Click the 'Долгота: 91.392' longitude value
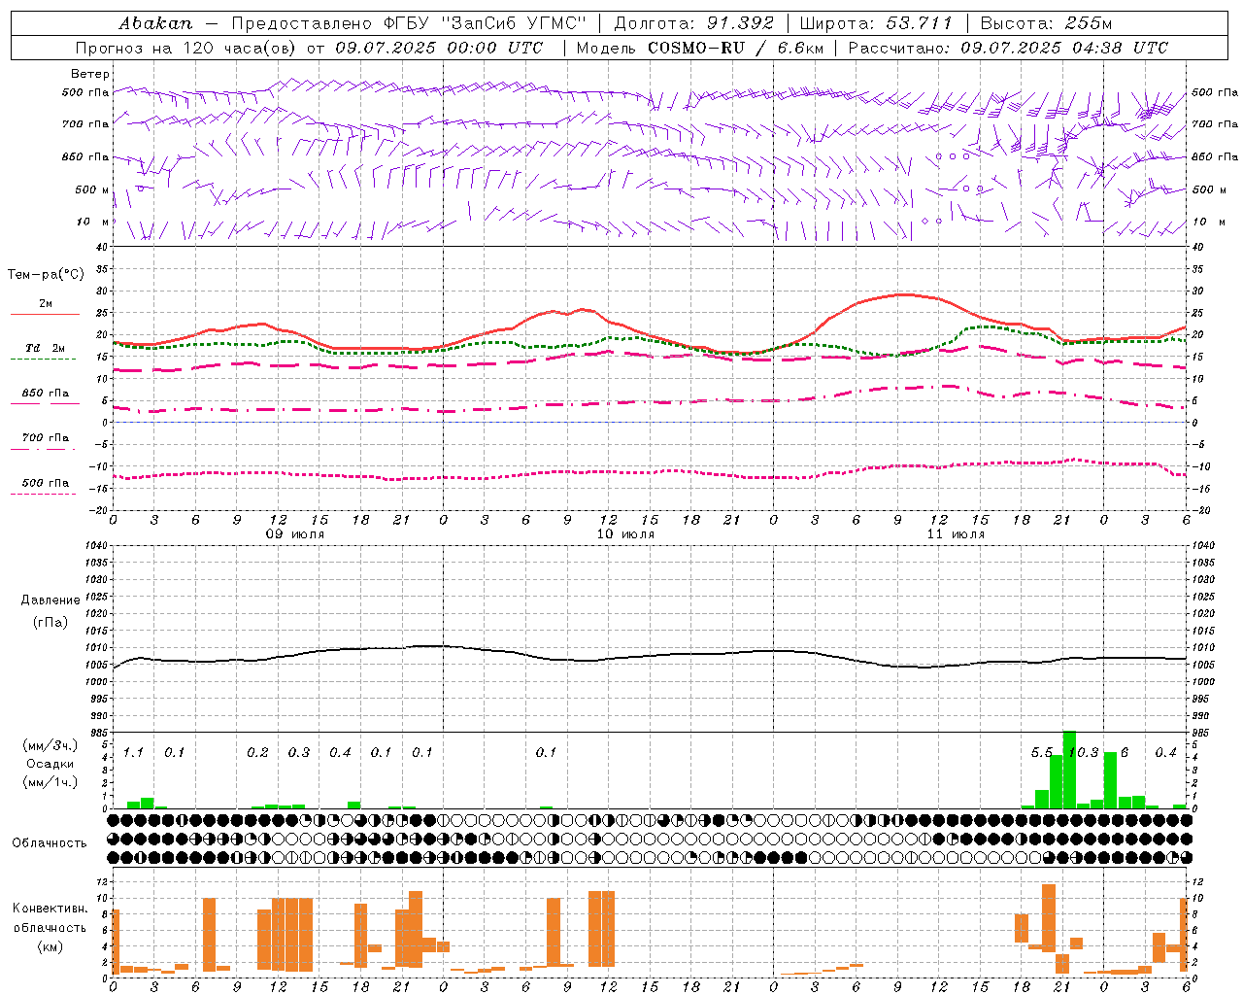 tap(694, 23)
